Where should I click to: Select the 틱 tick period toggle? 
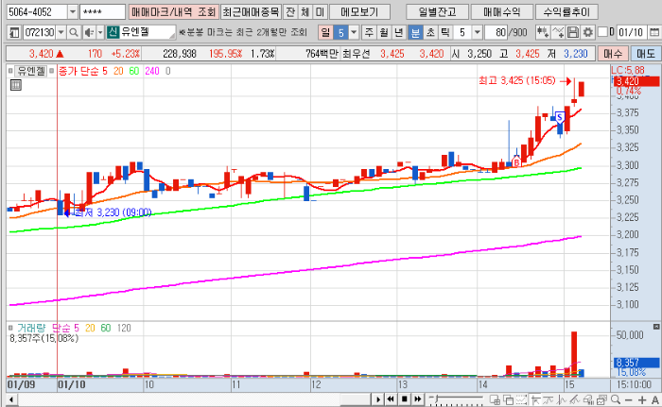[x=445, y=32]
